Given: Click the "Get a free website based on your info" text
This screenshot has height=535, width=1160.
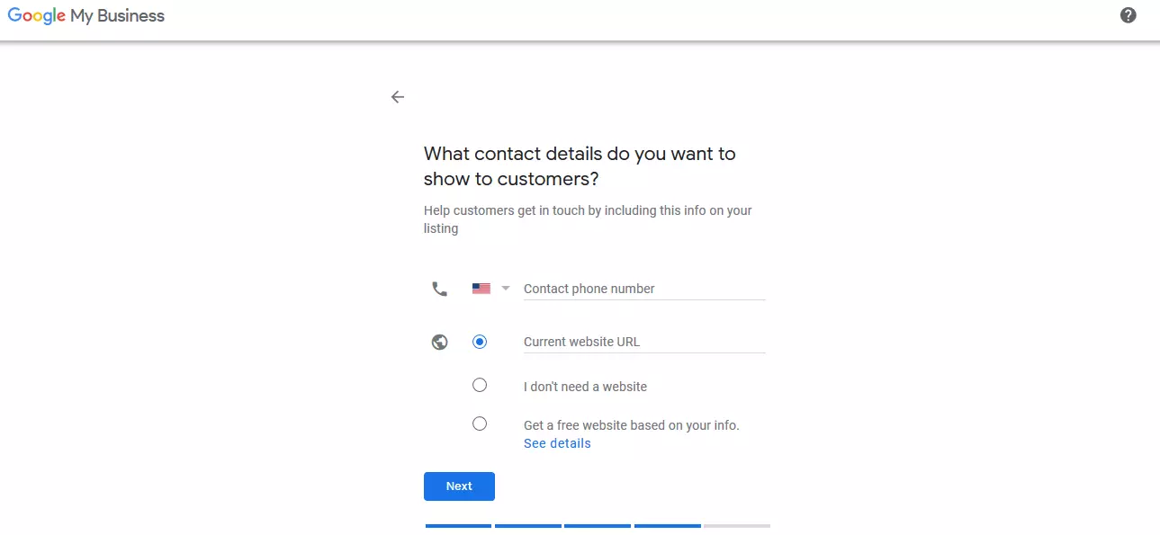Looking at the screenshot, I should click(x=631, y=425).
